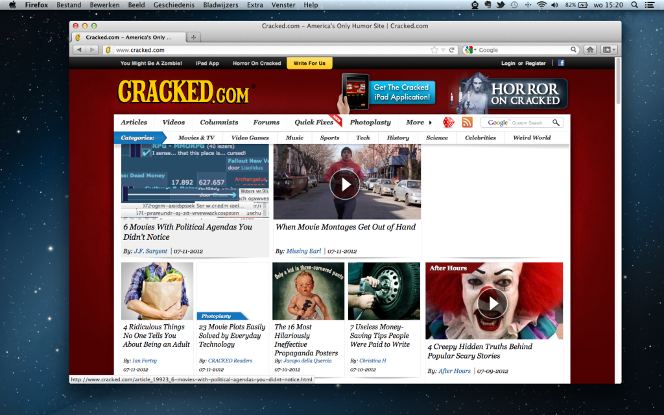Open article 6 Movies With Political Agendas
664x415 pixels.
(x=187, y=231)
